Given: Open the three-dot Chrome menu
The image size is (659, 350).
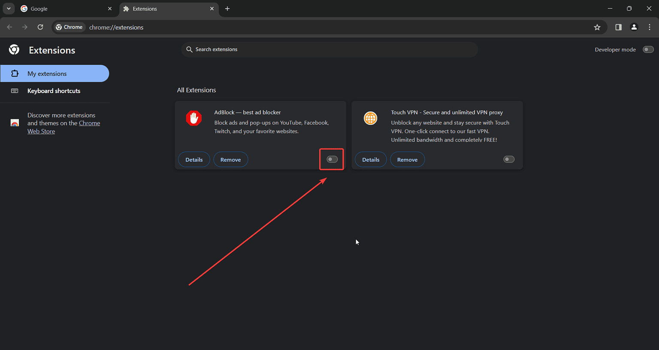Looking at the screenshot, I should 650,27.
